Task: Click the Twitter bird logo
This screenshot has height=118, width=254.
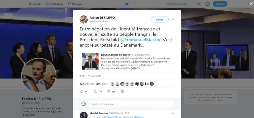Action: tap(127, 4)
